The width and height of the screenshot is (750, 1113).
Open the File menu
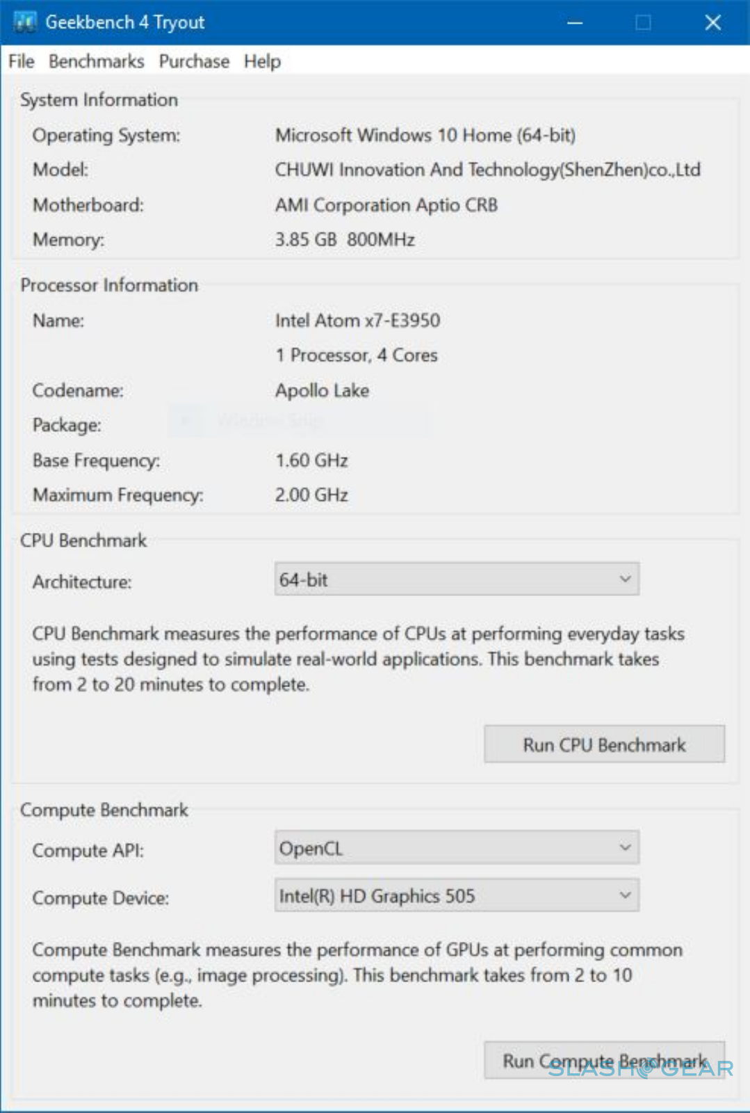pos(22,61)
